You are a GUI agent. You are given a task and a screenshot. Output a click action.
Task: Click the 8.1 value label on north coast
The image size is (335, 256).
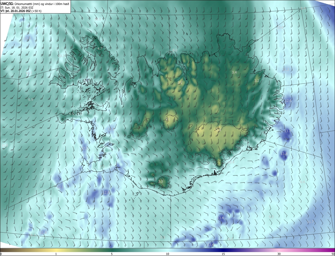tap(175, 50)
